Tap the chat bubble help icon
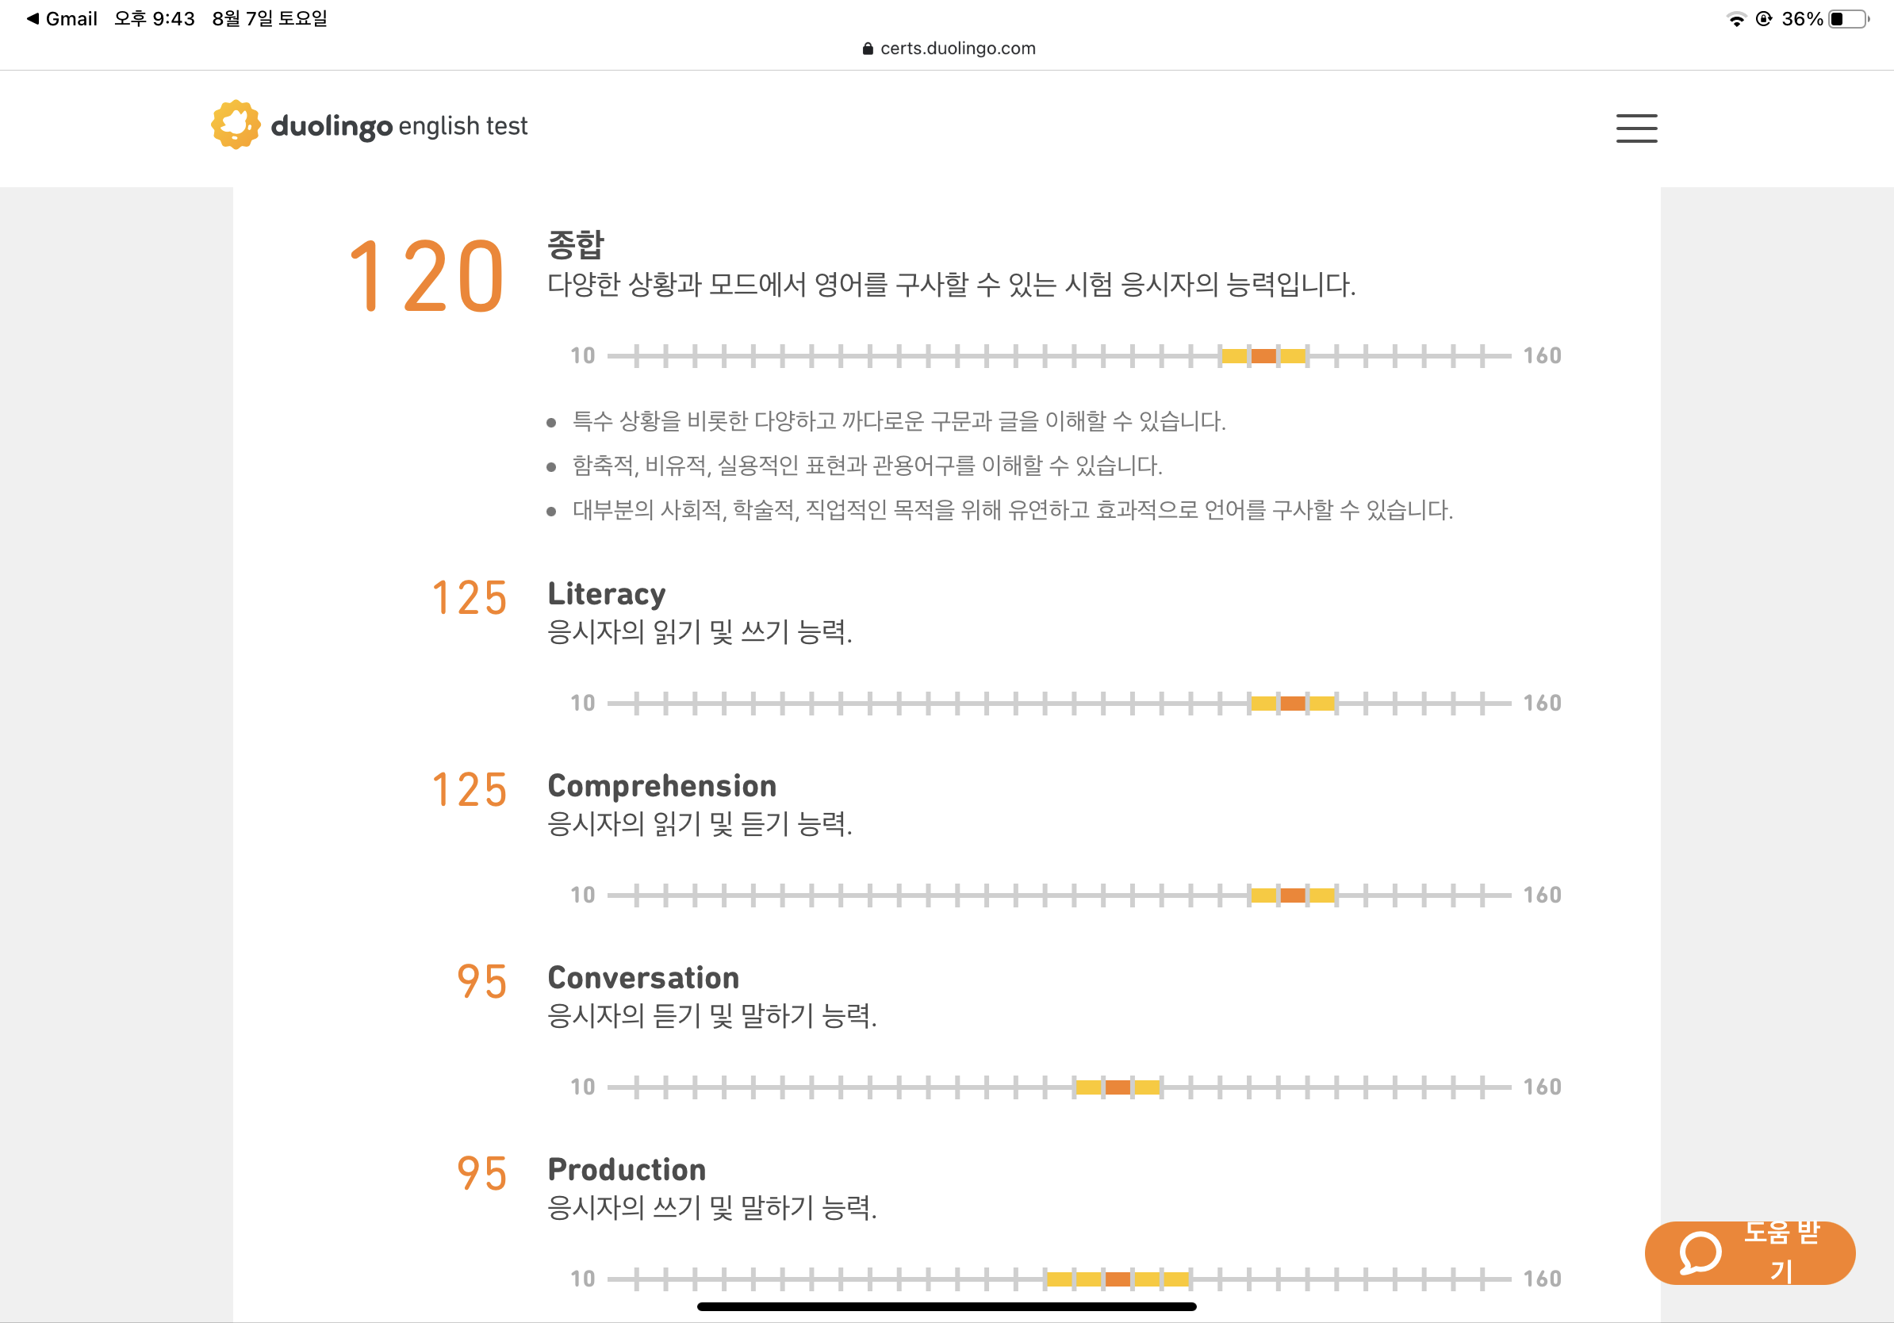Viewport: 1894px width, 1323px height. click(1700, 1253)
